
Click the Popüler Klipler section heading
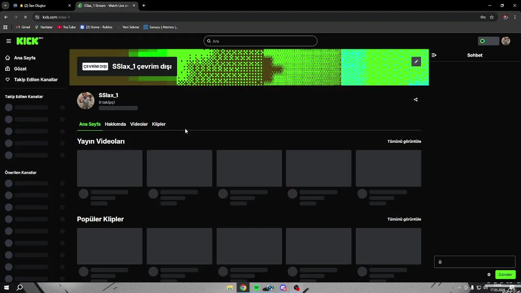click(100, 219)
